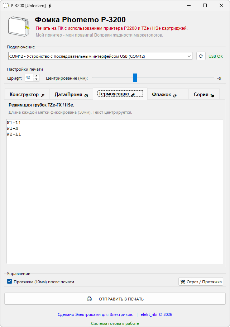Click the lightning bolt icon in title bar
This screenshot has width=230, height=327.
pos(50,6)
